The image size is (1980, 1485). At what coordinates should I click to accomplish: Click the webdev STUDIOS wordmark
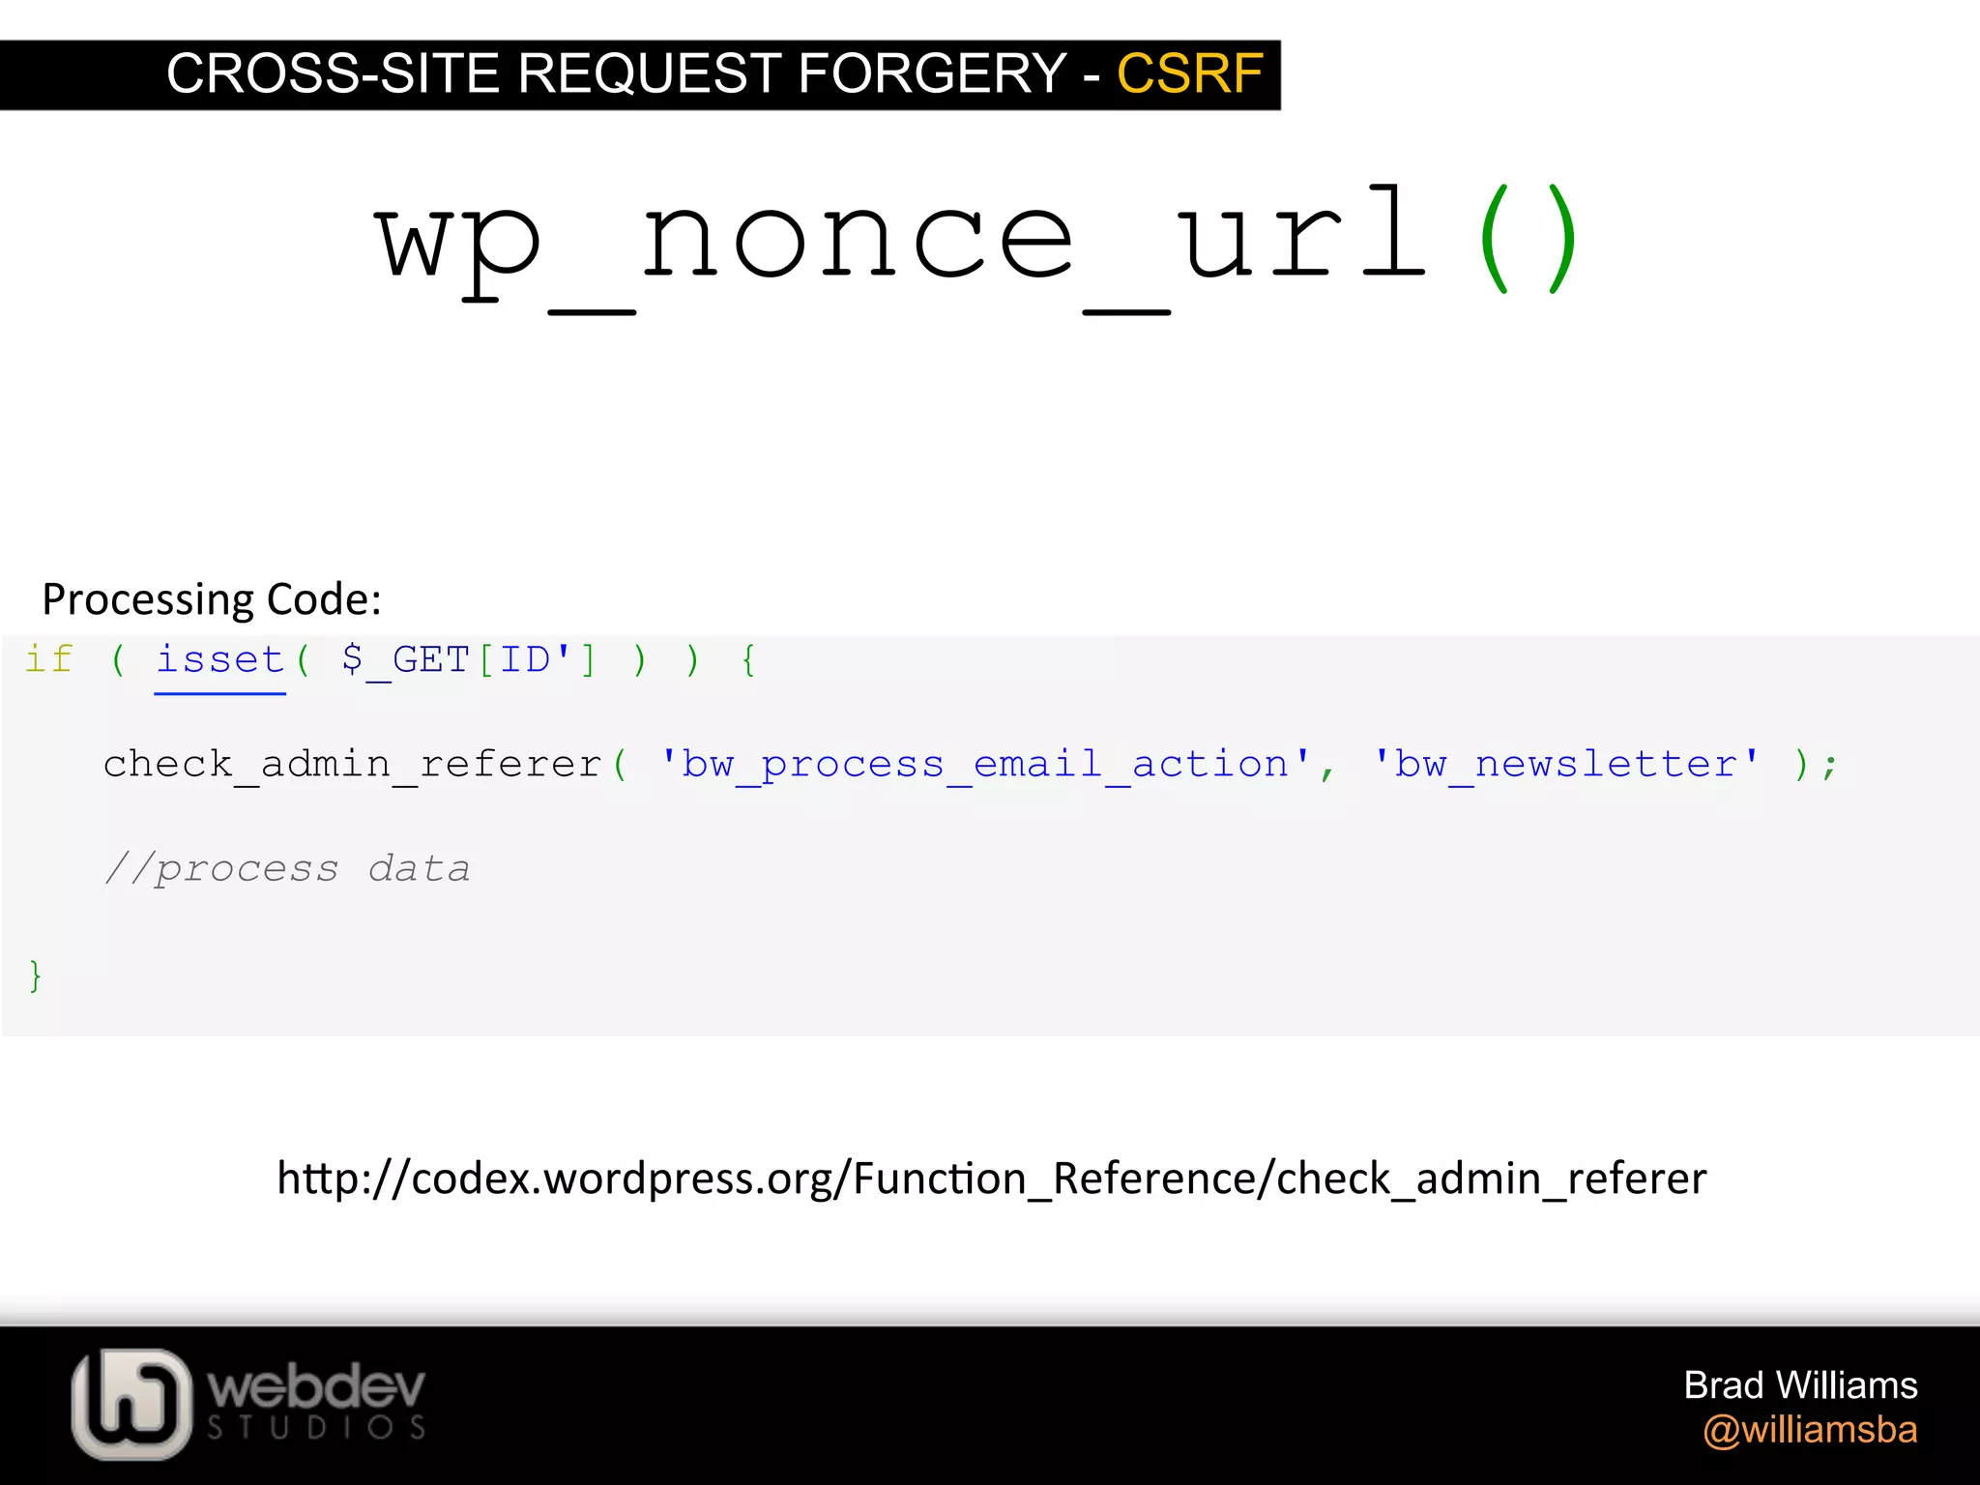coord(317,1401)
